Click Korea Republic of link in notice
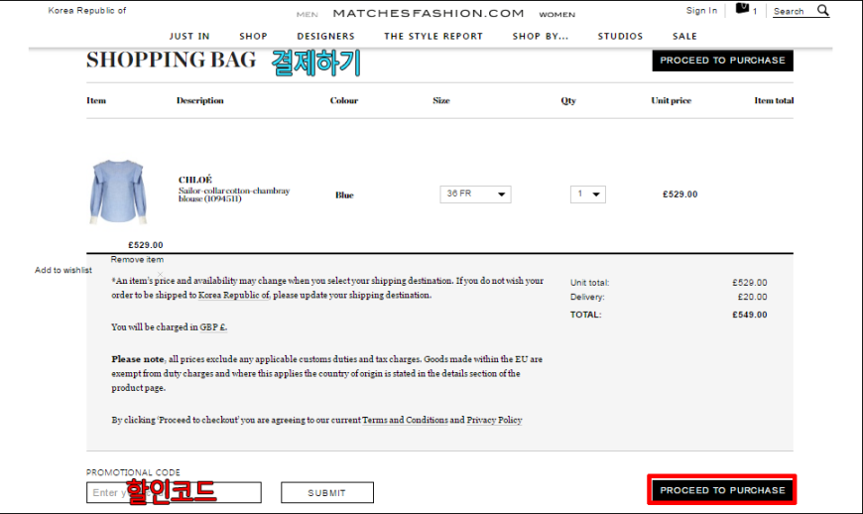Image resolution: width=863 pixels, height=514 pixels. [x=234, y=295]
